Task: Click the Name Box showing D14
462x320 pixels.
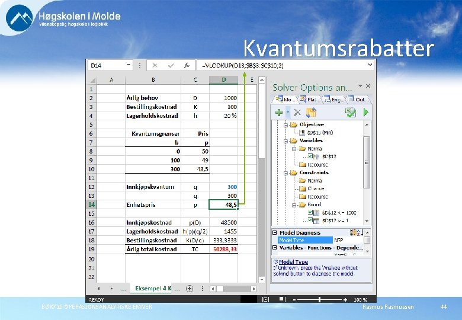Action: [108, 65]
